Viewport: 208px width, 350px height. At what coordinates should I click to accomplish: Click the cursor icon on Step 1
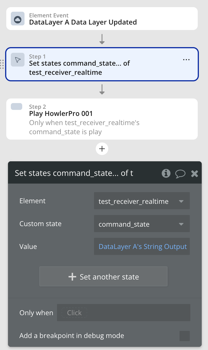tap(18, 60)
